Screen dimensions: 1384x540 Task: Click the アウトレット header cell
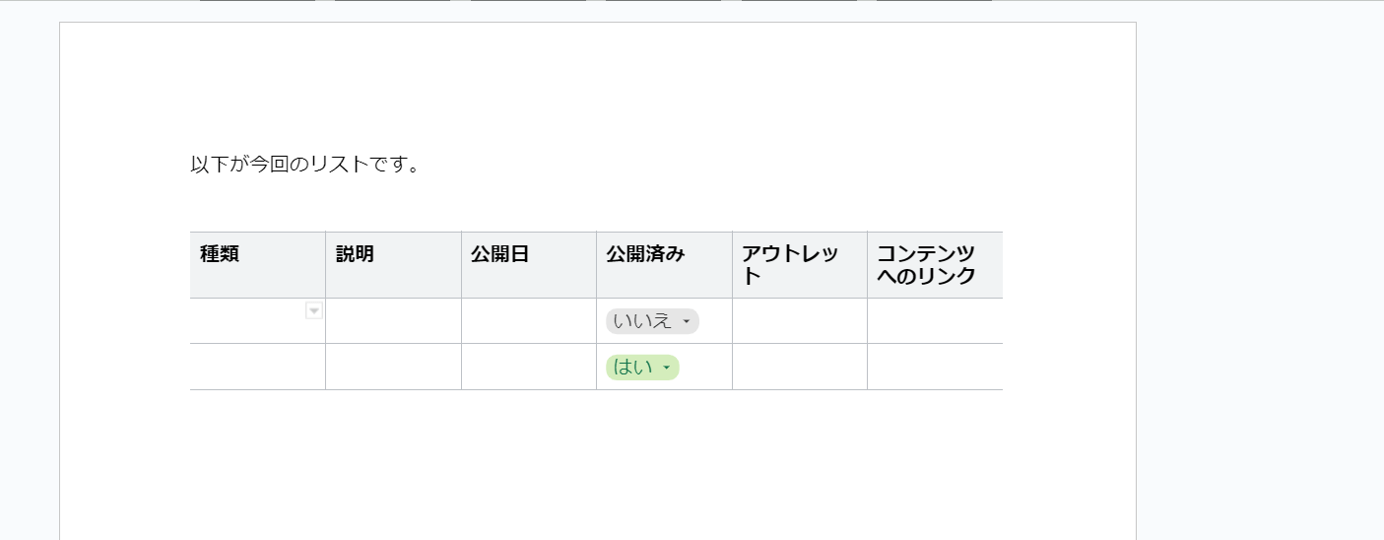[x=799, y=264]
